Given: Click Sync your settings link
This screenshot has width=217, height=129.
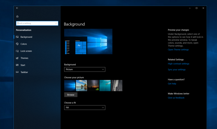Looking at the screenshot, I should click(x=176, y=70).
